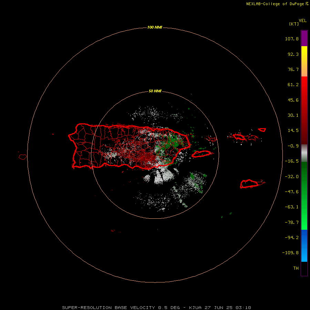Screen dimensions: 310x310
Task: Select the -0.9 legend value
Action: click(x=293, y=146)
